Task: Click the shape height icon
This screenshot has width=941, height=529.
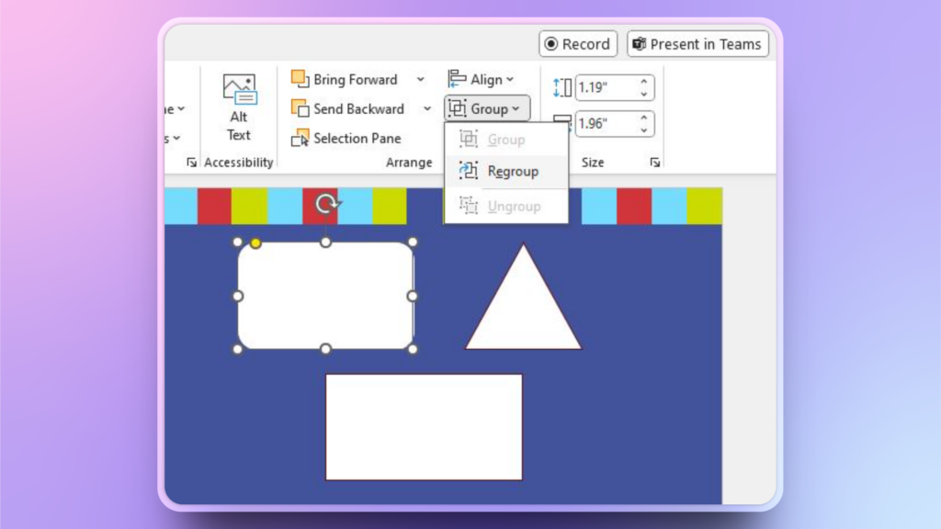Action: tap(562, 87)
